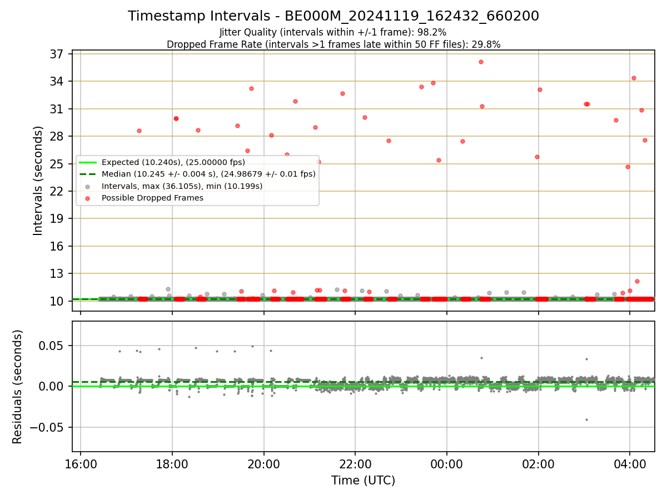Click the red dot marker in the legend

pyautogui.click(x=88, y=198)
